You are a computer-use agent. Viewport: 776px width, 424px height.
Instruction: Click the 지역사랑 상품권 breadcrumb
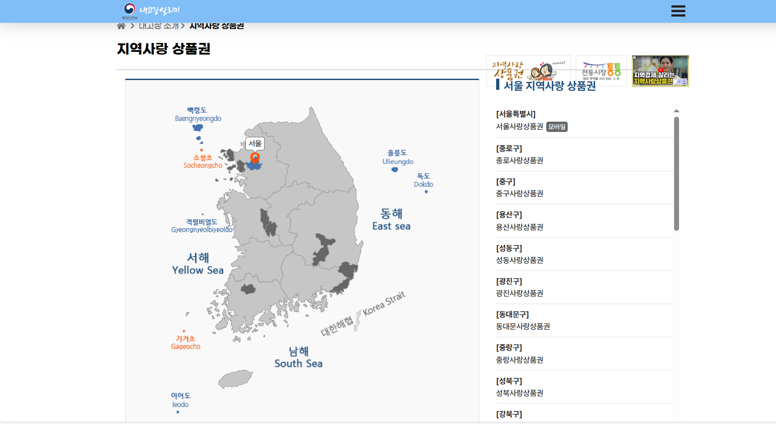coord(216,26)
